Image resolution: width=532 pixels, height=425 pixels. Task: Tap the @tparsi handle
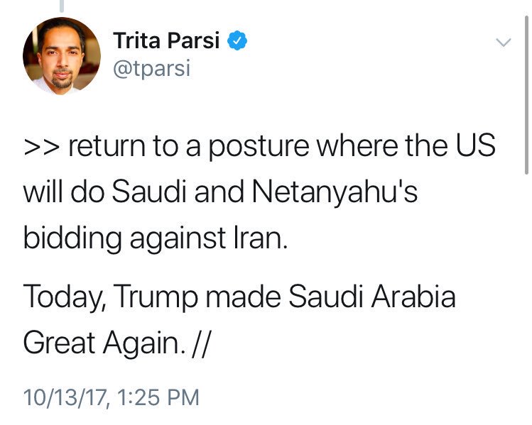coord(152,68)
